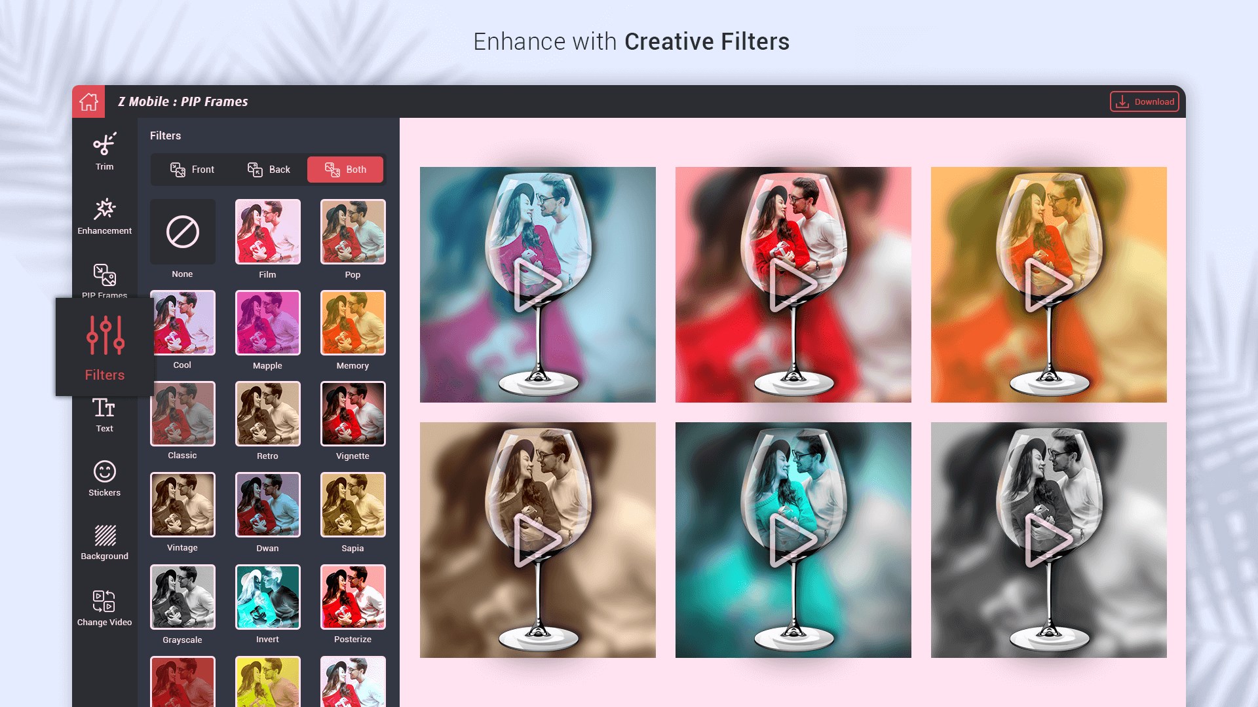
Task: Play the teal inverted wine glass preview
Action: tap(793, 540)
